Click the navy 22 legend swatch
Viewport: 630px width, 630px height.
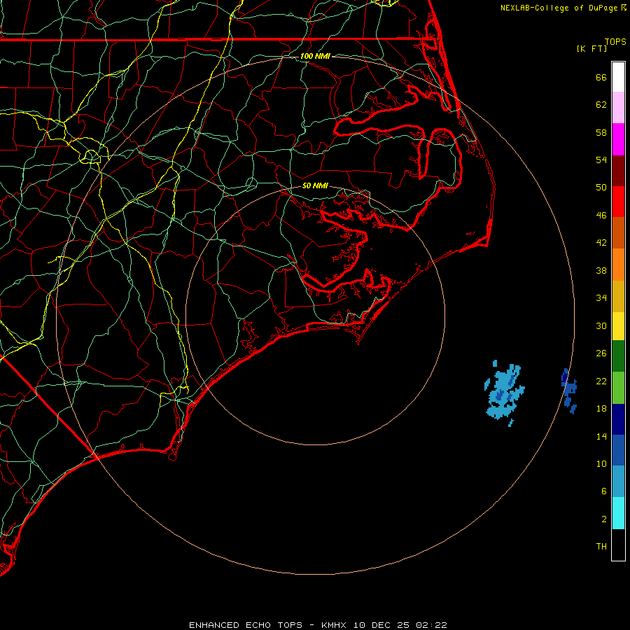click(618, 419)
